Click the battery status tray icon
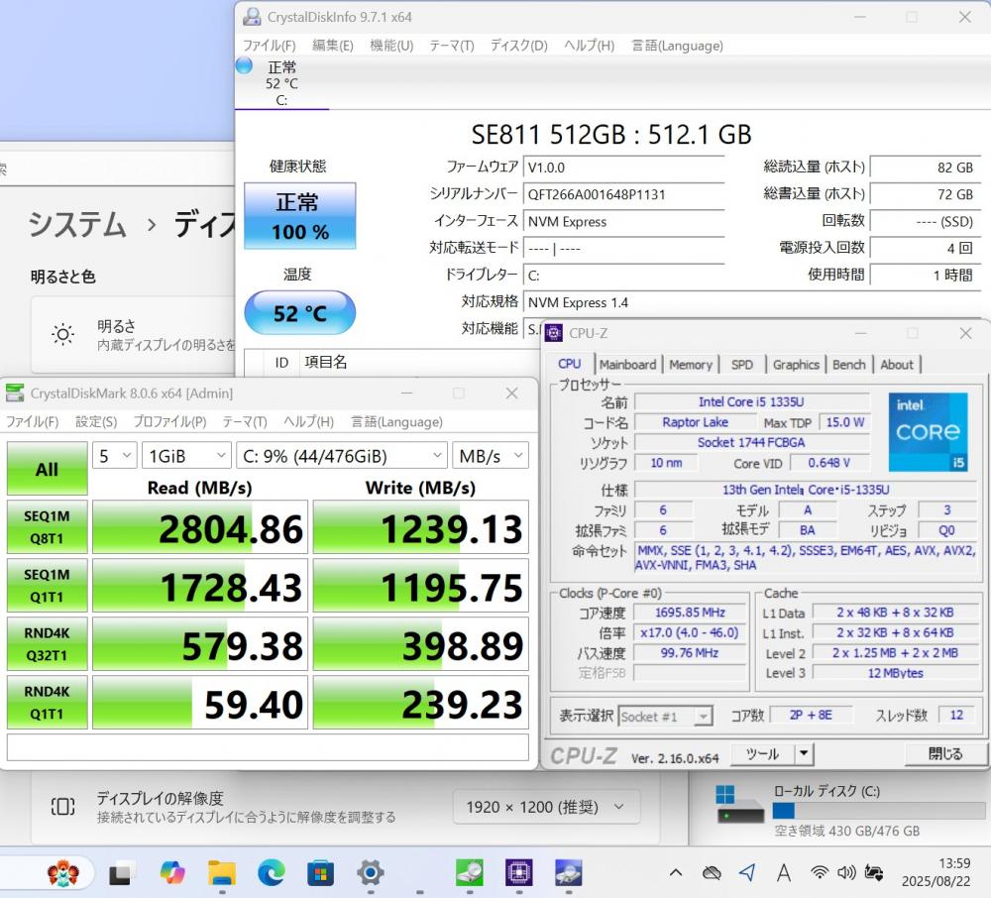 (x=874, y=872)
